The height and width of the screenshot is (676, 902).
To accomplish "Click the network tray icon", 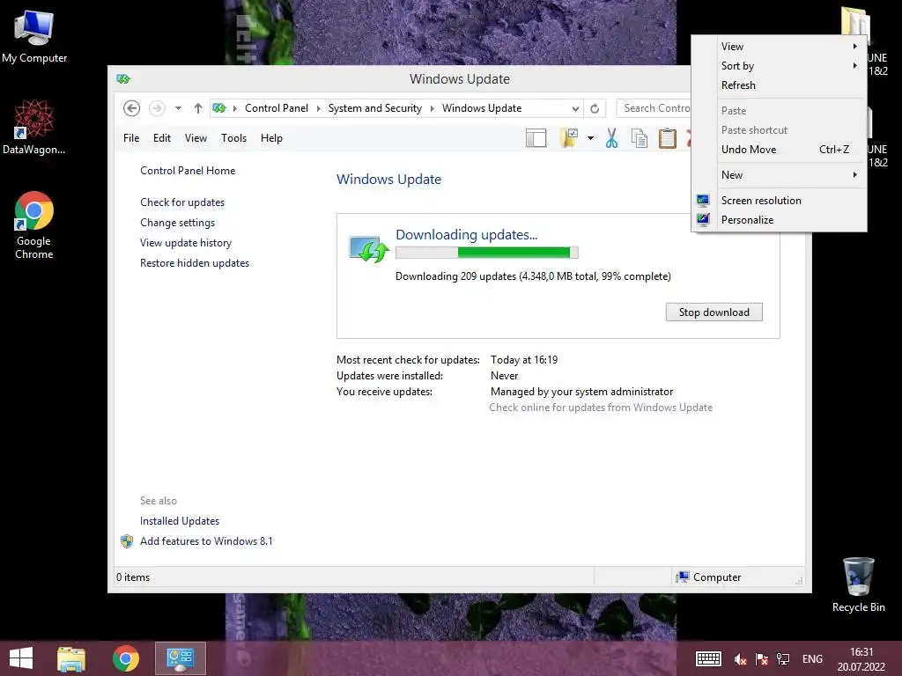I will pyautogui.click(x=783, y=658).
